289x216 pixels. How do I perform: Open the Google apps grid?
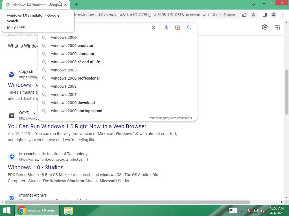tap(278, 27)
